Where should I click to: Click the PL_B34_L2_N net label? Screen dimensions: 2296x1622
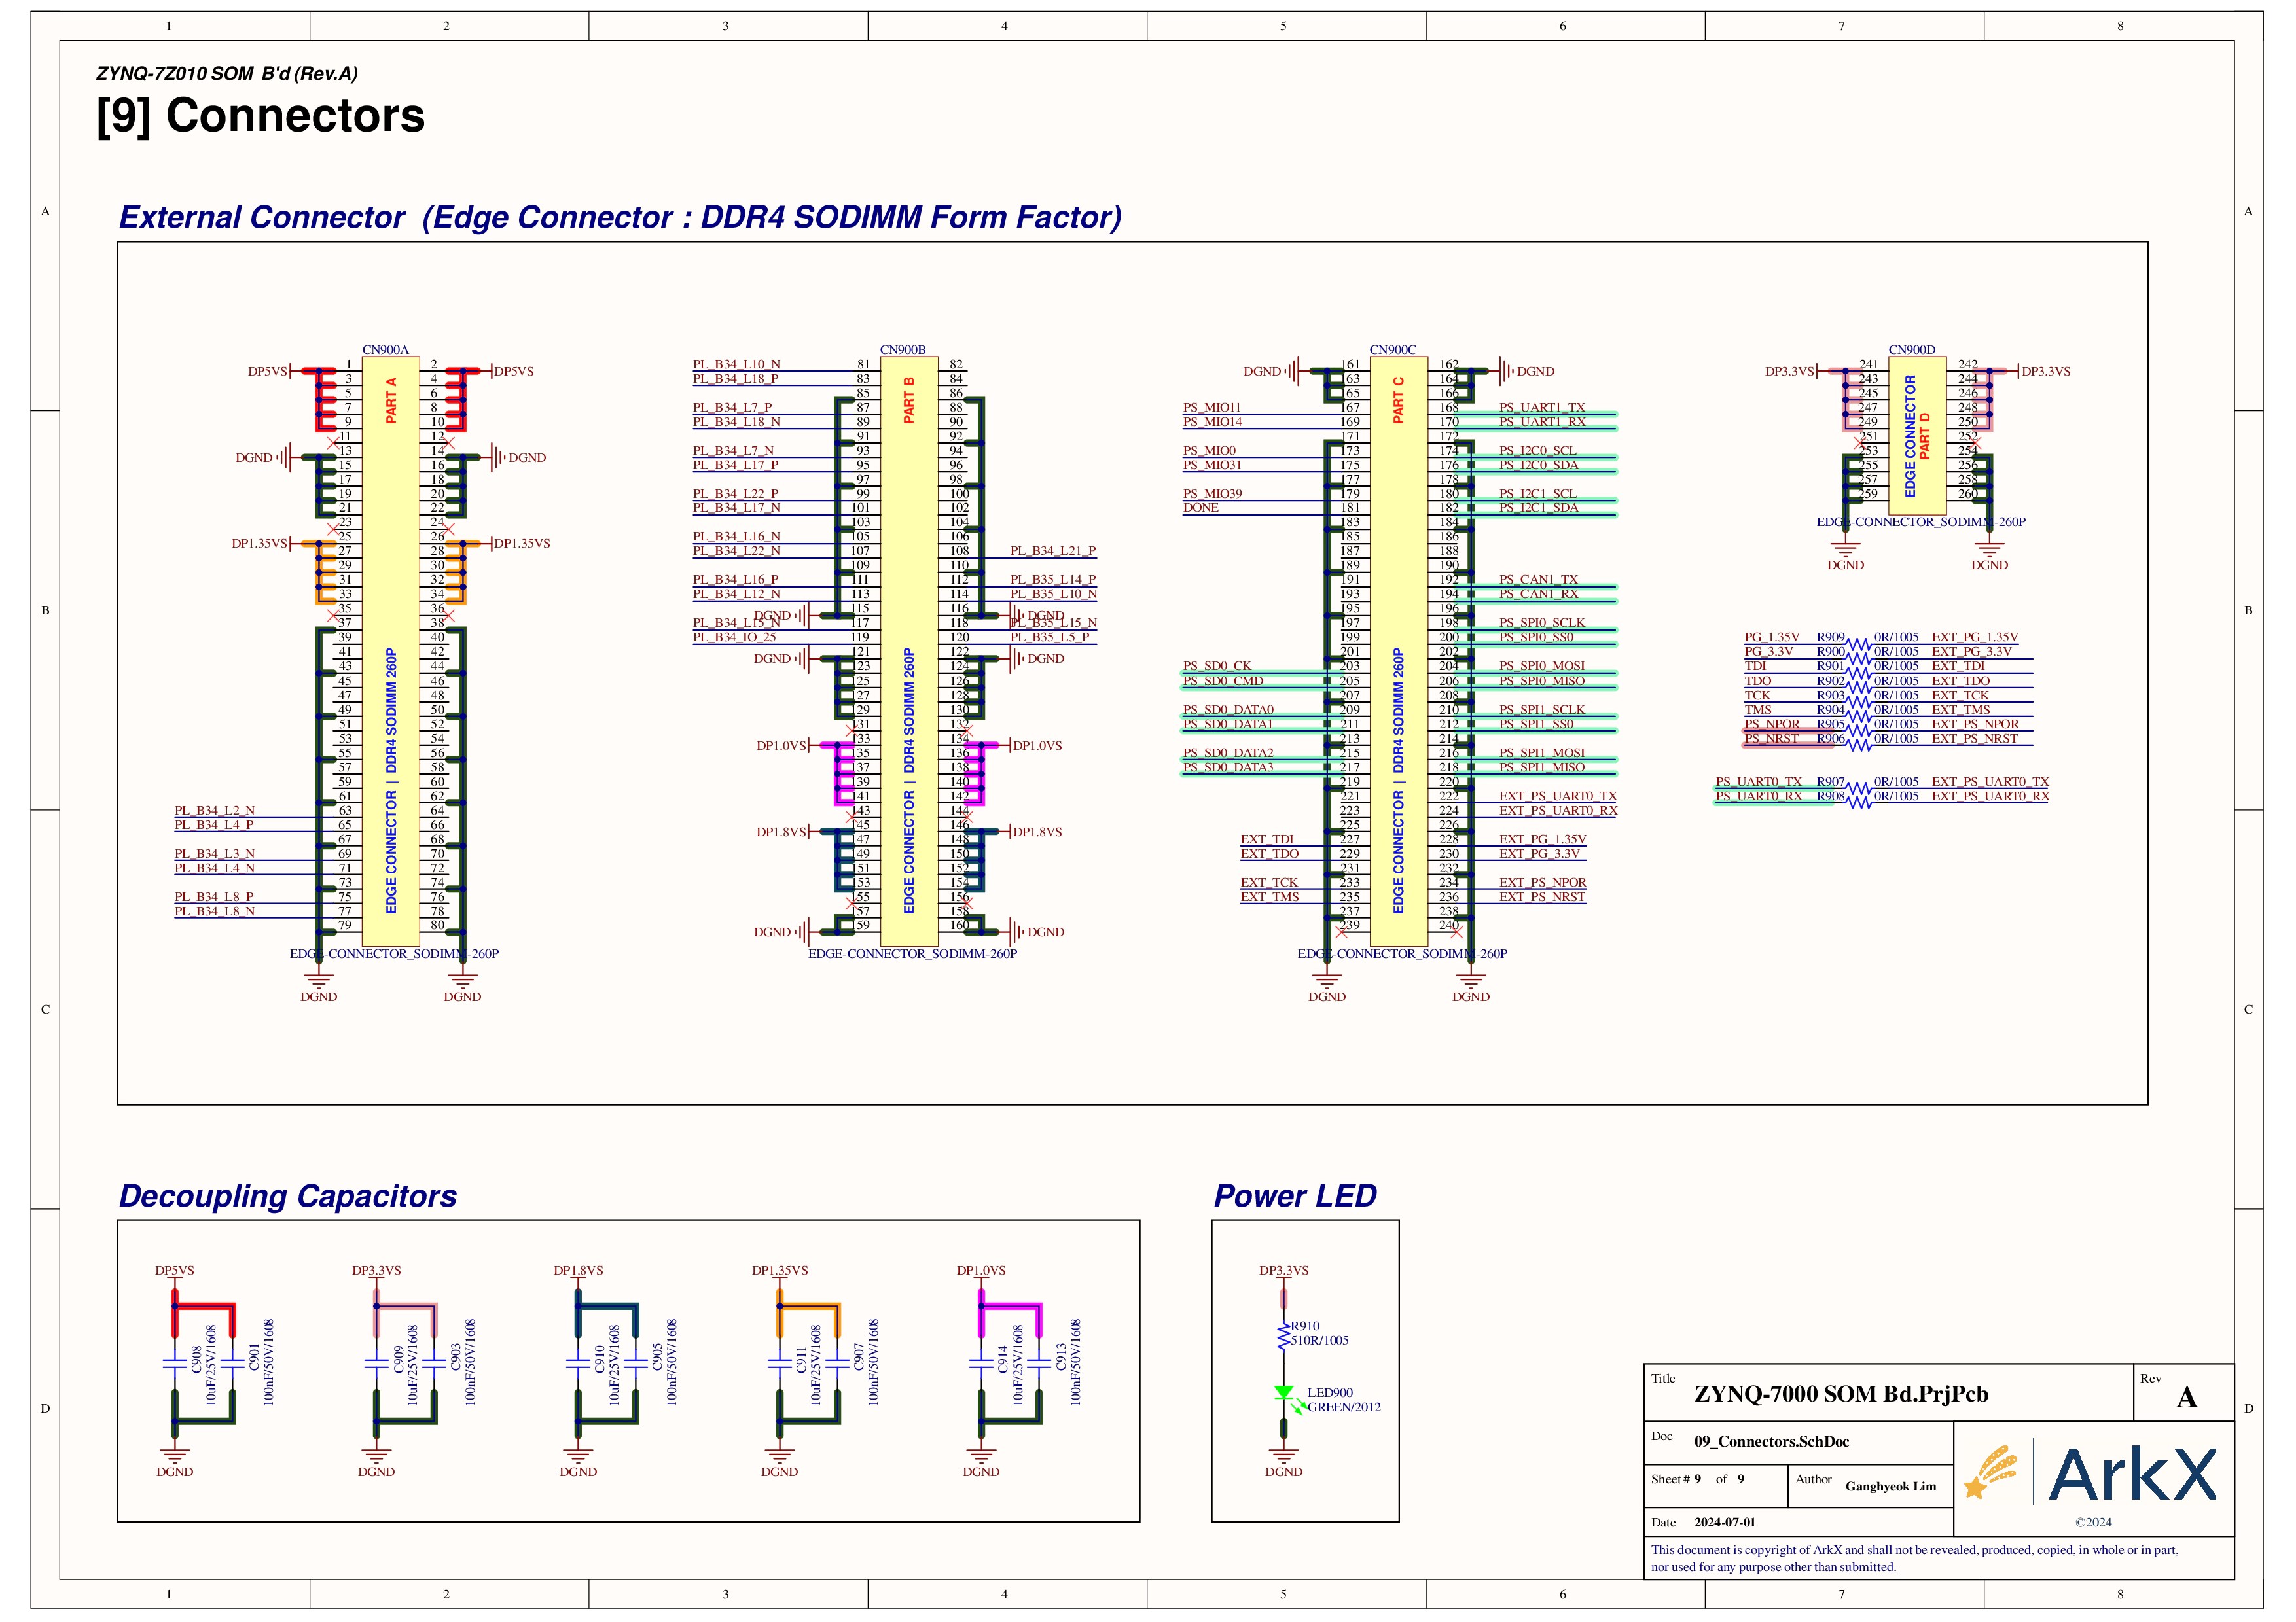pos(215,811)
